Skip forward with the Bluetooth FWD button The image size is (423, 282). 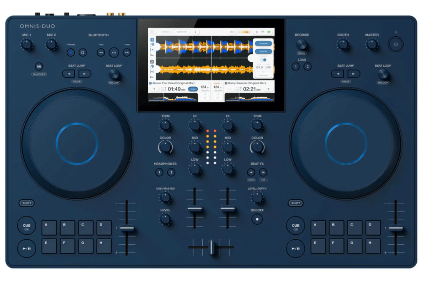click(127, 53)
